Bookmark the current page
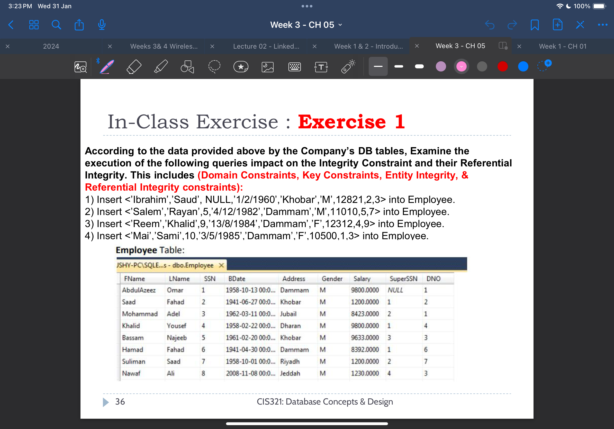The image size is (614, 429). tap(535, 25)
